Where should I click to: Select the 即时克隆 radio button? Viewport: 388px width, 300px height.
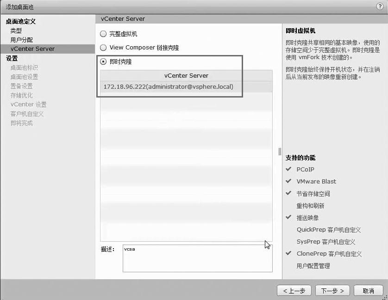[x=103, y=61]
